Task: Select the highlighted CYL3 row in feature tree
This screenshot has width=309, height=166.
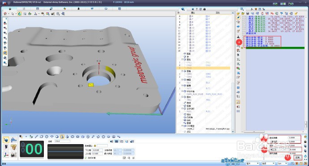Action: (203, 68)
